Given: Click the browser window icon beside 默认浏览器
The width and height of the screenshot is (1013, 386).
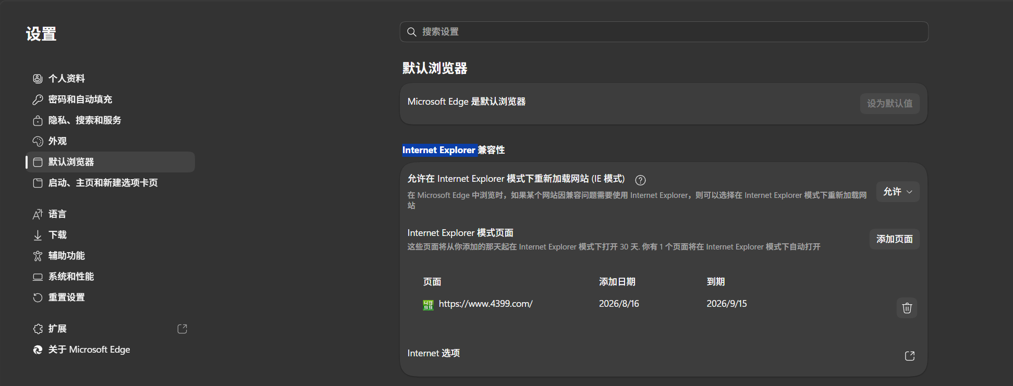Looking at the screenshot, I should point(38,162).
